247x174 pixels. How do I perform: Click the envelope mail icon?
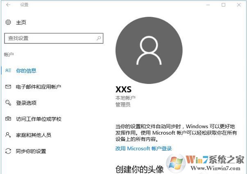[x=8, y=87]
